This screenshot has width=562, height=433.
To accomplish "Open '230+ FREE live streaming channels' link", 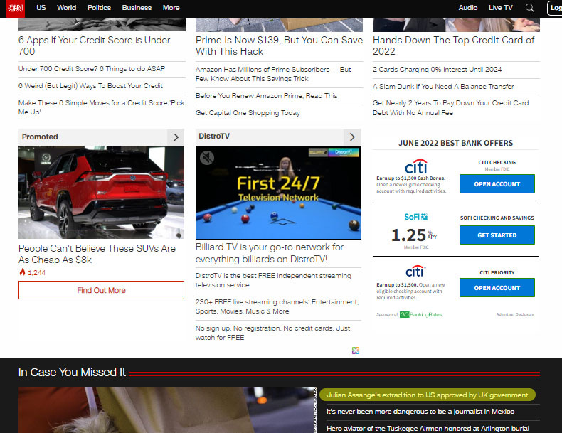I will tap(277, 306).
